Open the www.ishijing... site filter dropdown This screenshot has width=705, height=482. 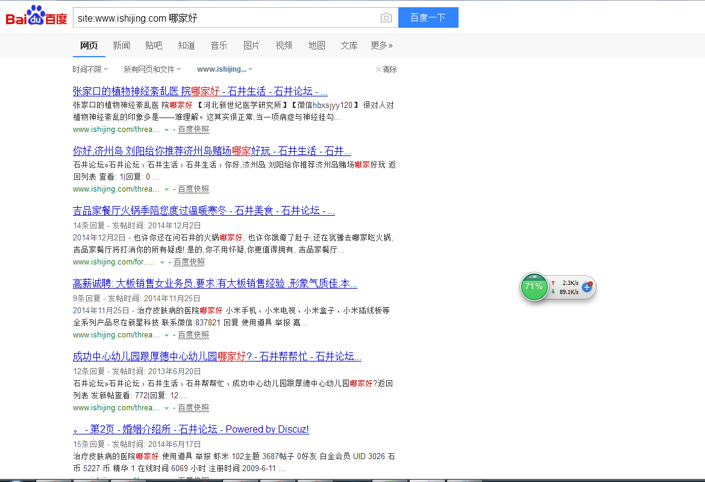click(224, 69)
